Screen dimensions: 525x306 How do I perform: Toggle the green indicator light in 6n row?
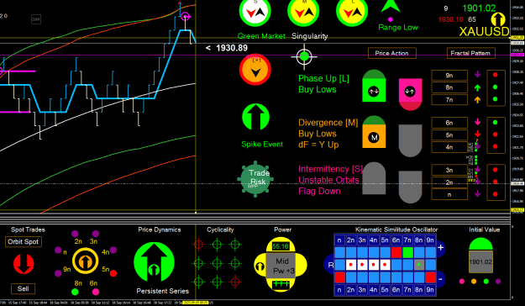pyautogui.click(x=496, y=123)
